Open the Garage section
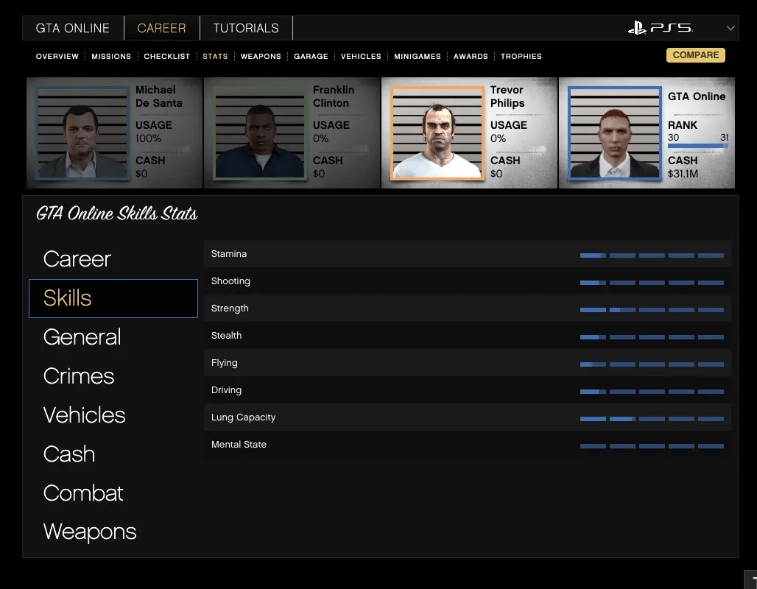This screenshot has height=589, width=757. (311, 56)
